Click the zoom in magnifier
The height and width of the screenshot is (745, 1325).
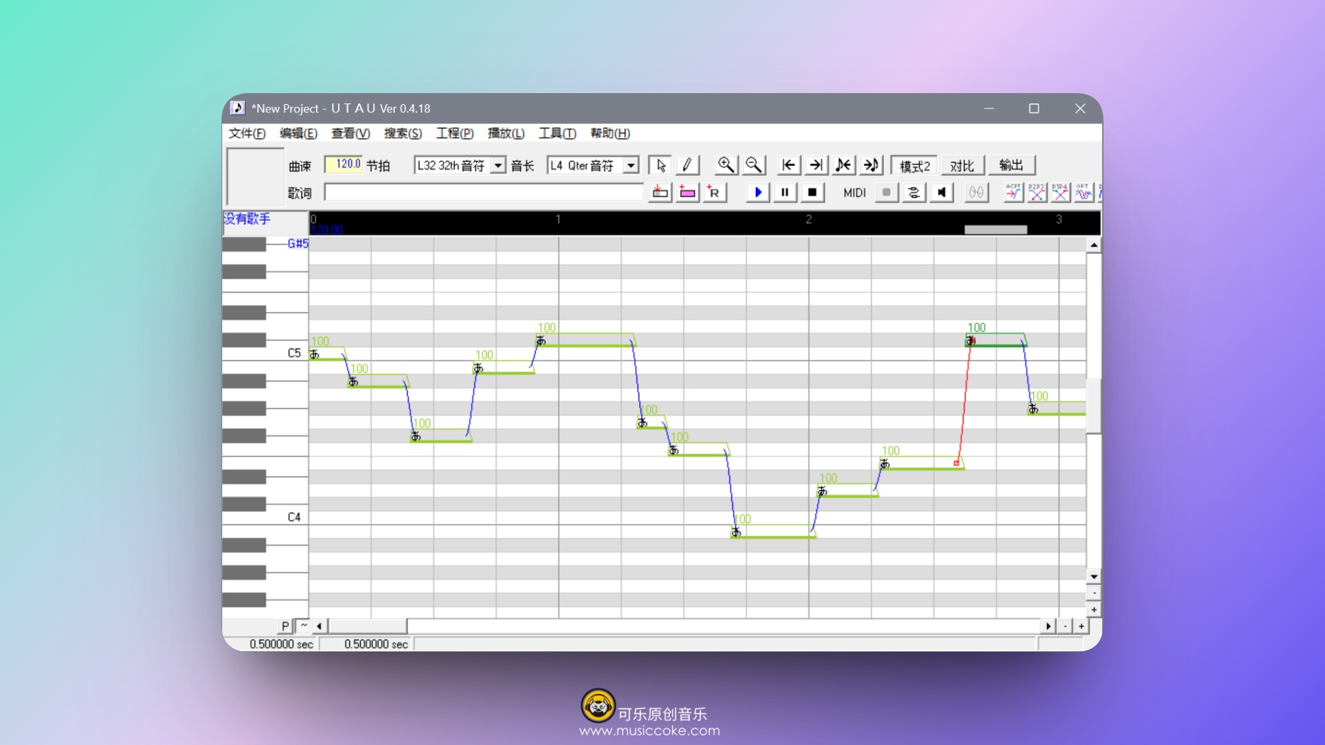[x=726, y=166]
